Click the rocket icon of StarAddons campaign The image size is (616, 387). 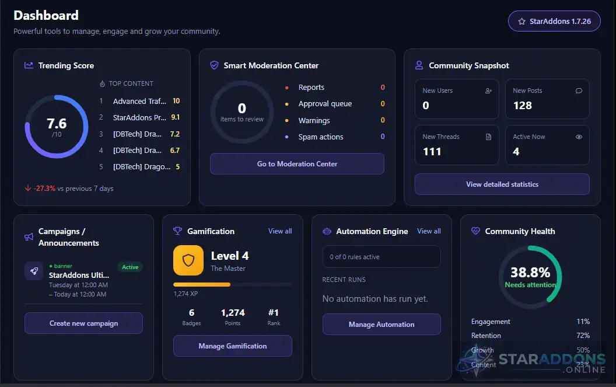pos(34,271)
